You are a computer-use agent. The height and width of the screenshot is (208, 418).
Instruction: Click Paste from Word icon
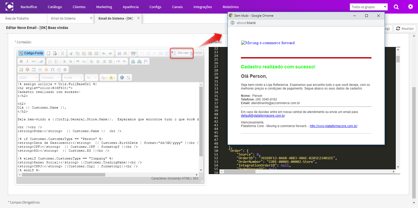96,53
